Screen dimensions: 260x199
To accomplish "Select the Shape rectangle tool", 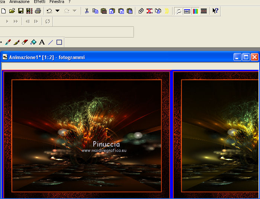I will [59, 42].
